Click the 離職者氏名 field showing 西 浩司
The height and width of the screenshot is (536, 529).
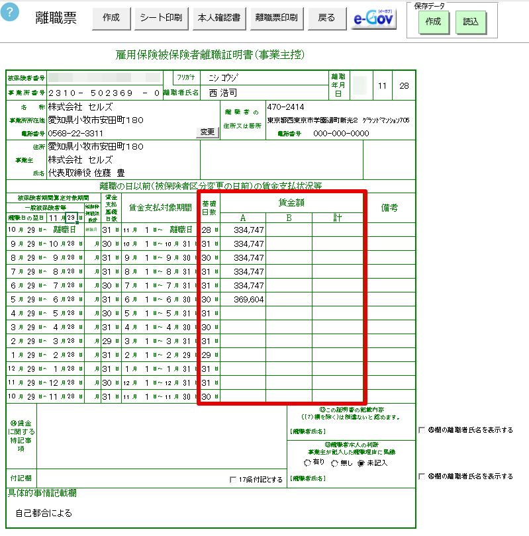[264, 93]
